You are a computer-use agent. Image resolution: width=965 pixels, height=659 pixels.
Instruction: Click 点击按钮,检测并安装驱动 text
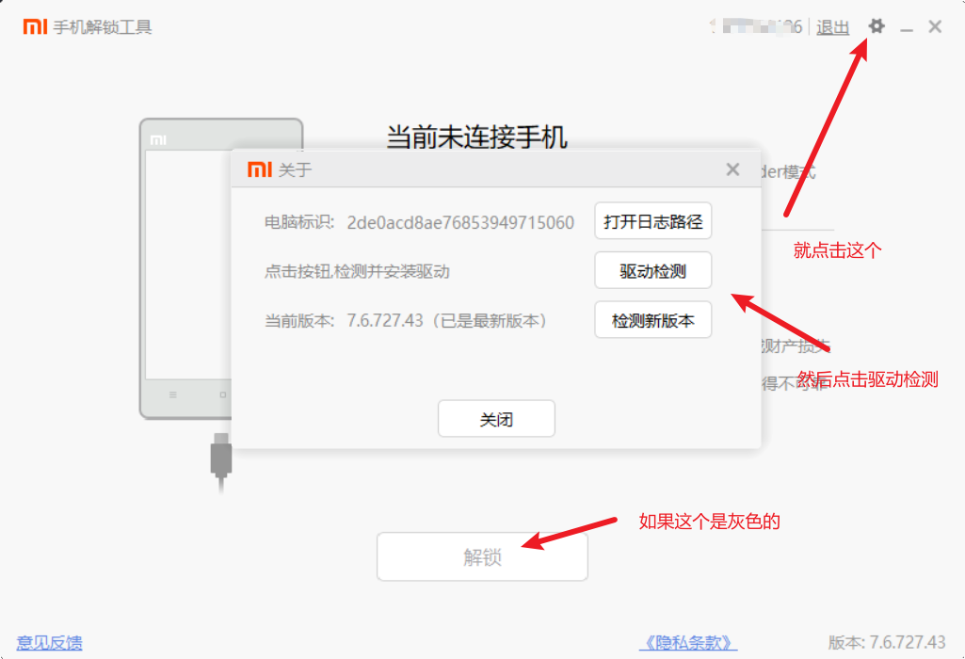tap(357, 271)
